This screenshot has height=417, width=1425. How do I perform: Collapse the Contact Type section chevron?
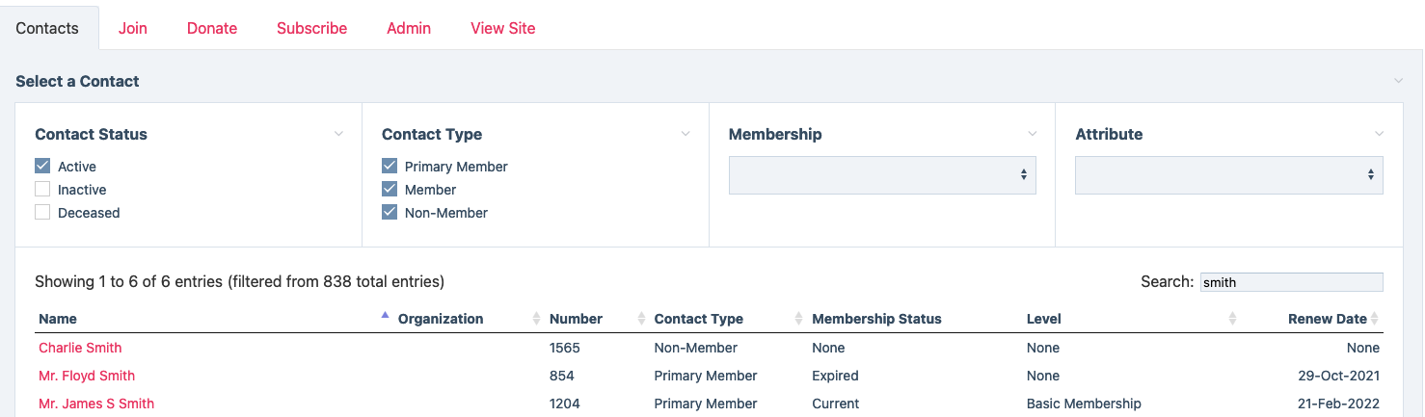pos(686,134)
